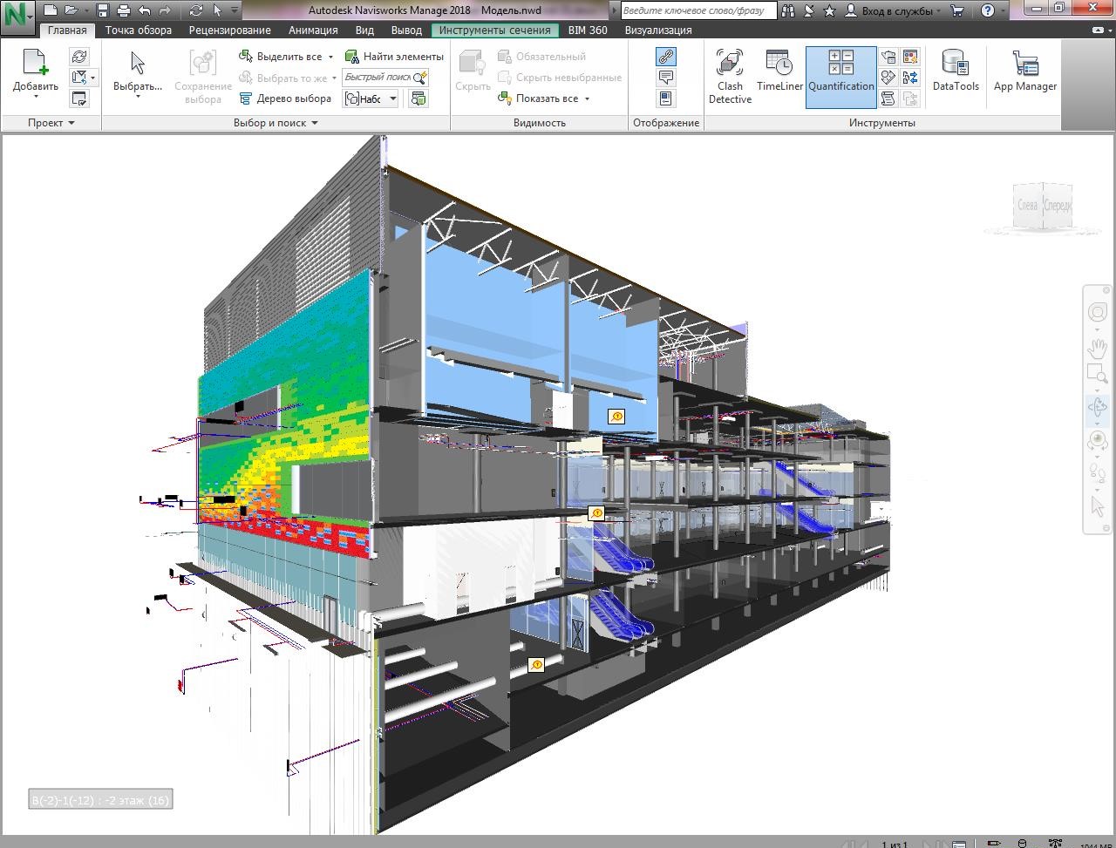Click the Print icon in quick access toolbar

(124, 11)
